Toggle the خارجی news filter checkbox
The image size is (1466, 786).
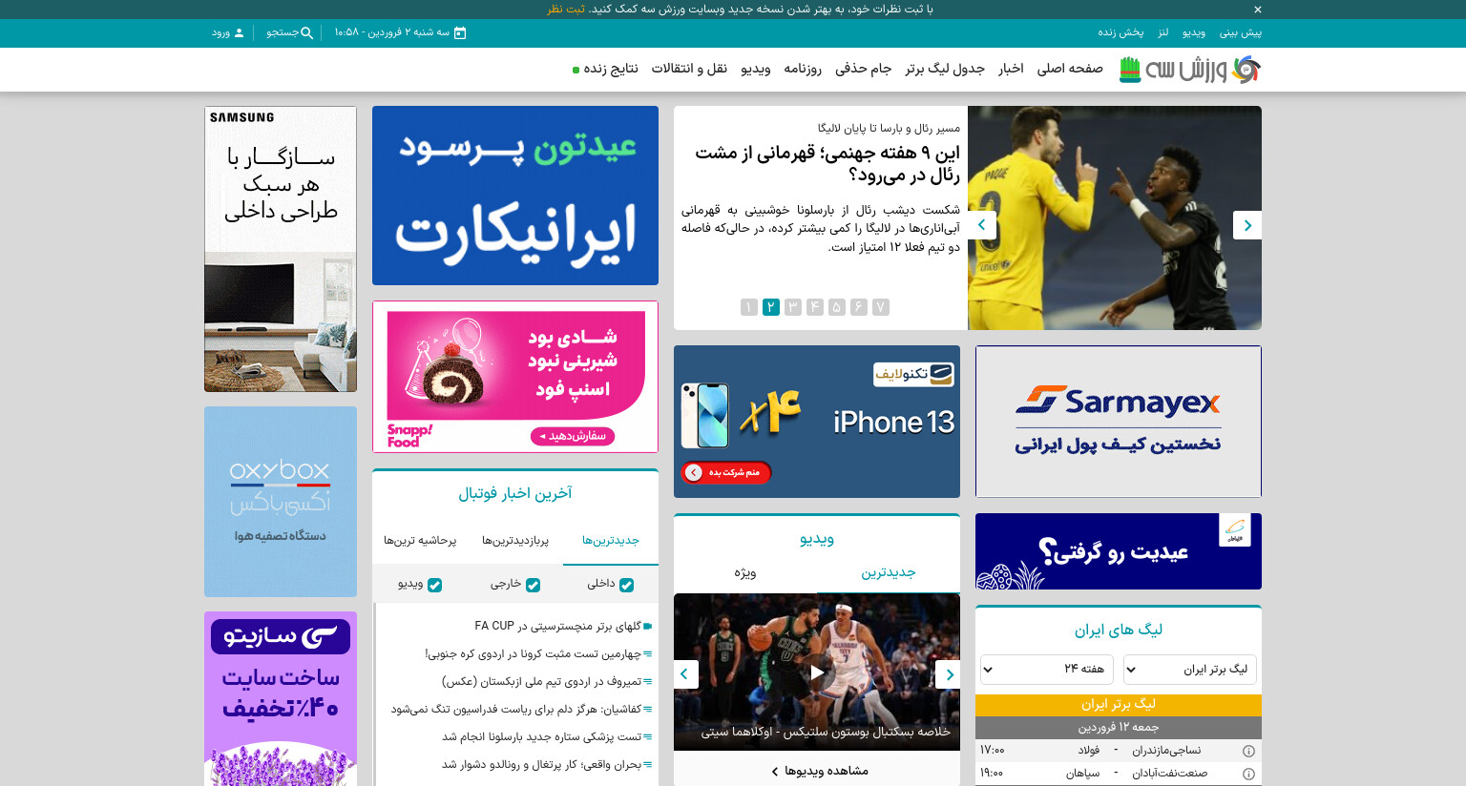[x=533, y=585]
